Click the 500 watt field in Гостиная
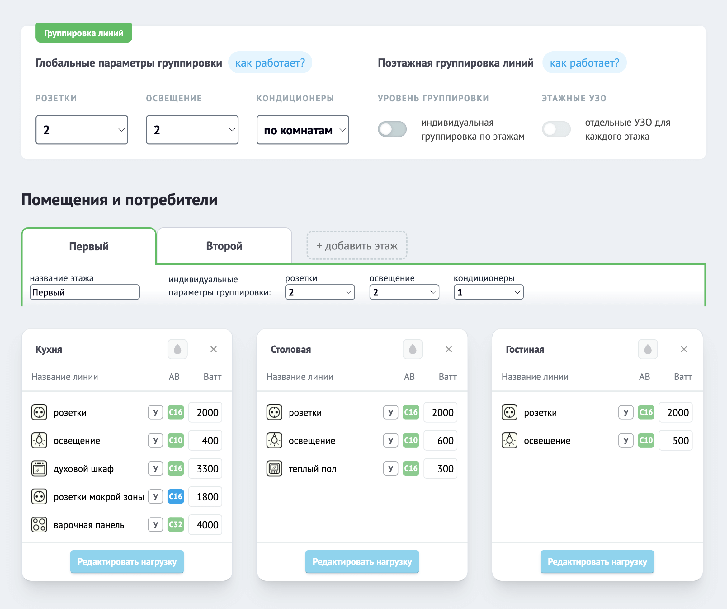Viewport: 727px width, 609px height. [x=675, y=440]
